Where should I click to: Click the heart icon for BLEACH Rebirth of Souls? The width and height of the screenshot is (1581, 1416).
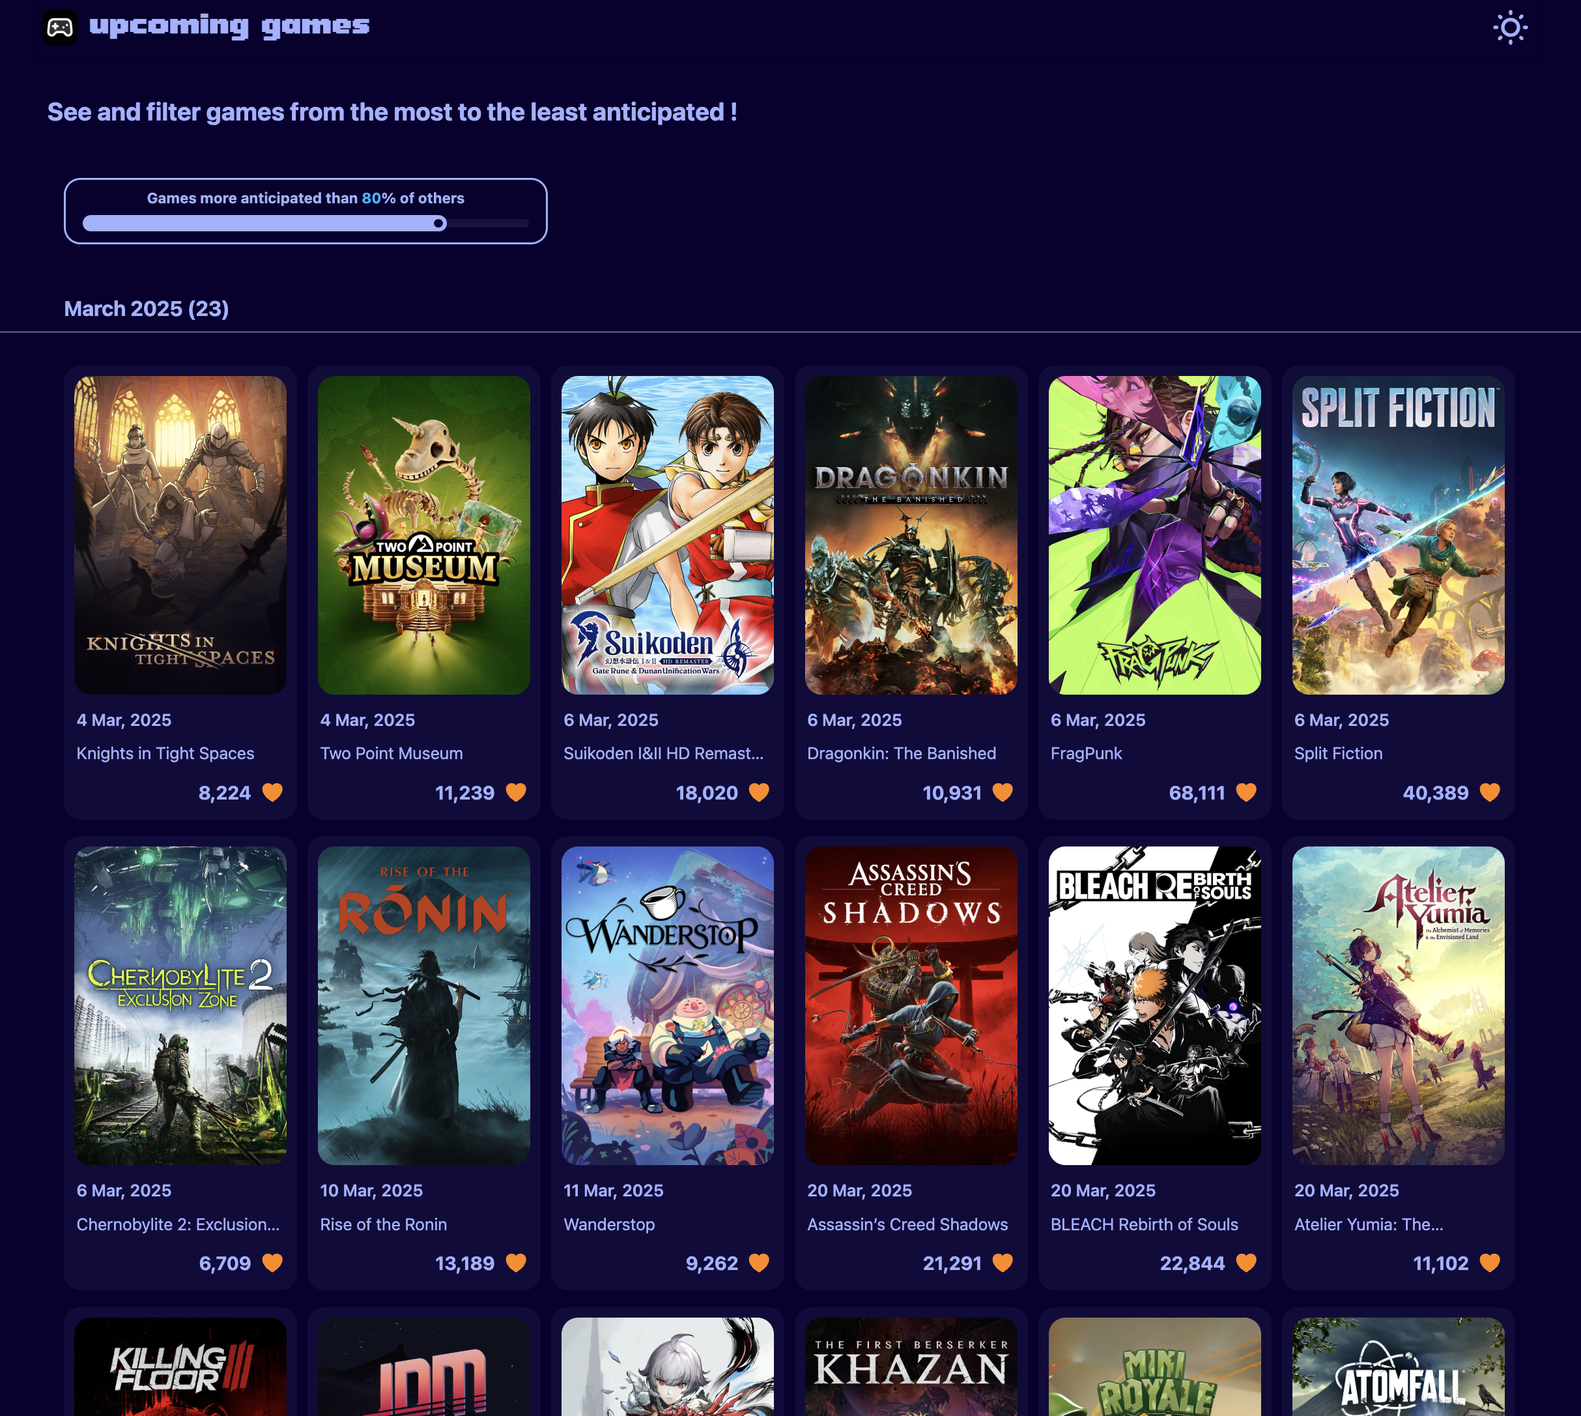1246,1263
